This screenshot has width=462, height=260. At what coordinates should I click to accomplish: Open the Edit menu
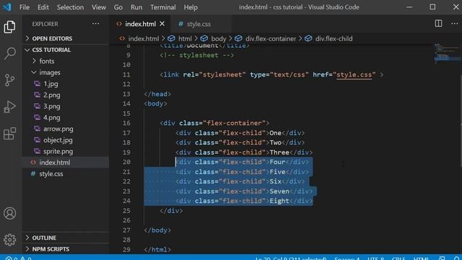point(43,7)
